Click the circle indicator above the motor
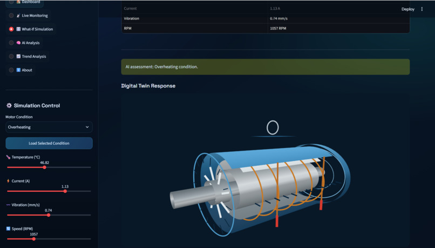435x248 pixels. coord(273,128)
